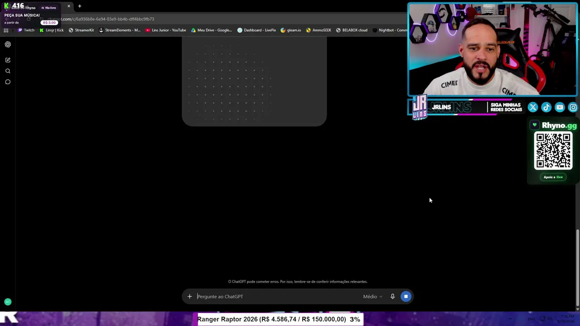
Task: Open chat search with the magnifier icon
Action: pos(8,71)
